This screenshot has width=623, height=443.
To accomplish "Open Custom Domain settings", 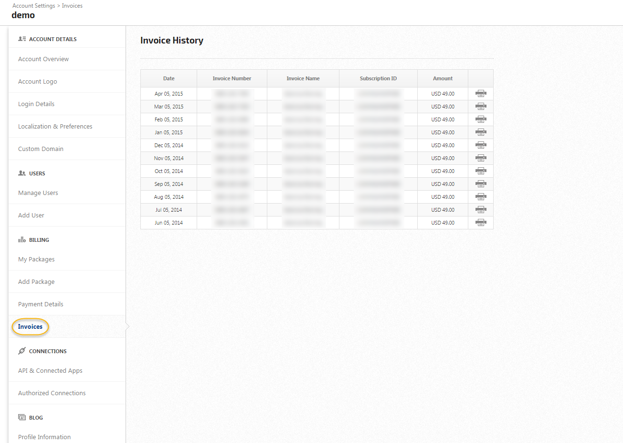I will click(41, 149).
